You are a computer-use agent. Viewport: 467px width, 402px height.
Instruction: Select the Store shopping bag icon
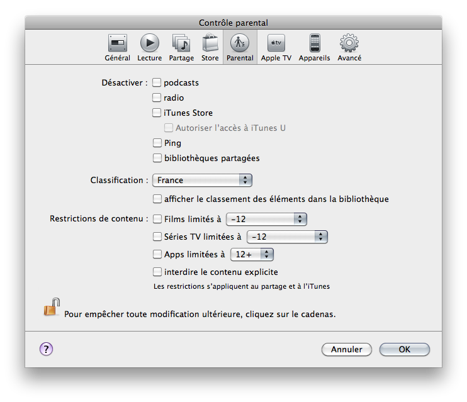click(210, 47)
